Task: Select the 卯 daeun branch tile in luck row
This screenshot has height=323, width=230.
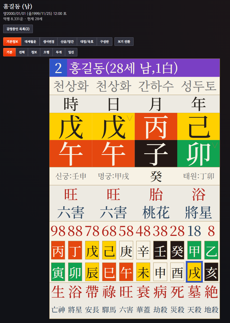Action: (75, 272)
